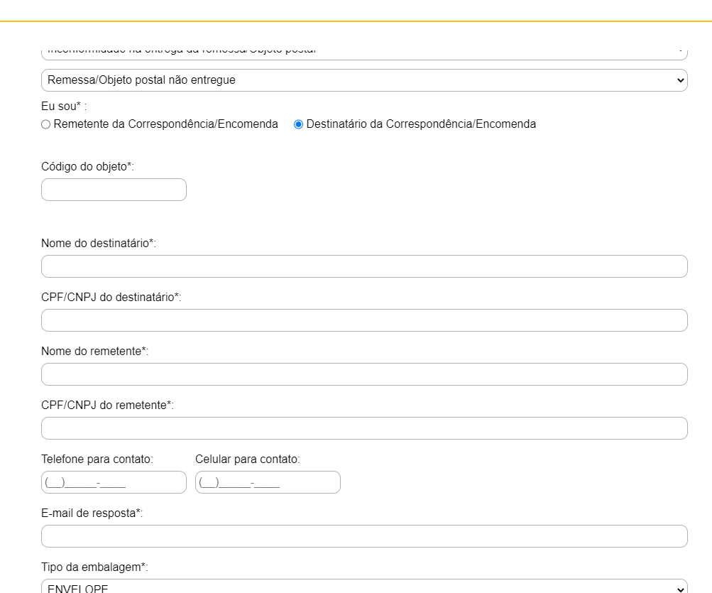
Task: Click the 'Celular para contato:' label
Action: tap(248, 459)
